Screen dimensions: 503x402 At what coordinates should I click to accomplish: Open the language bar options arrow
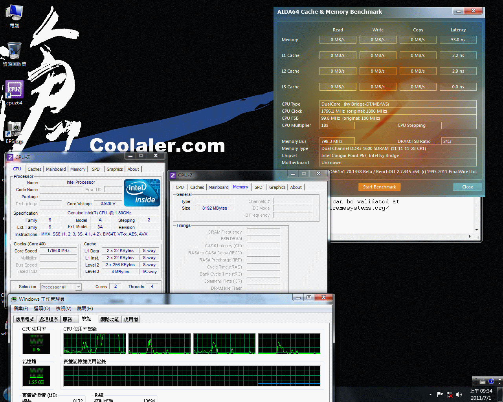pos(499,382)
